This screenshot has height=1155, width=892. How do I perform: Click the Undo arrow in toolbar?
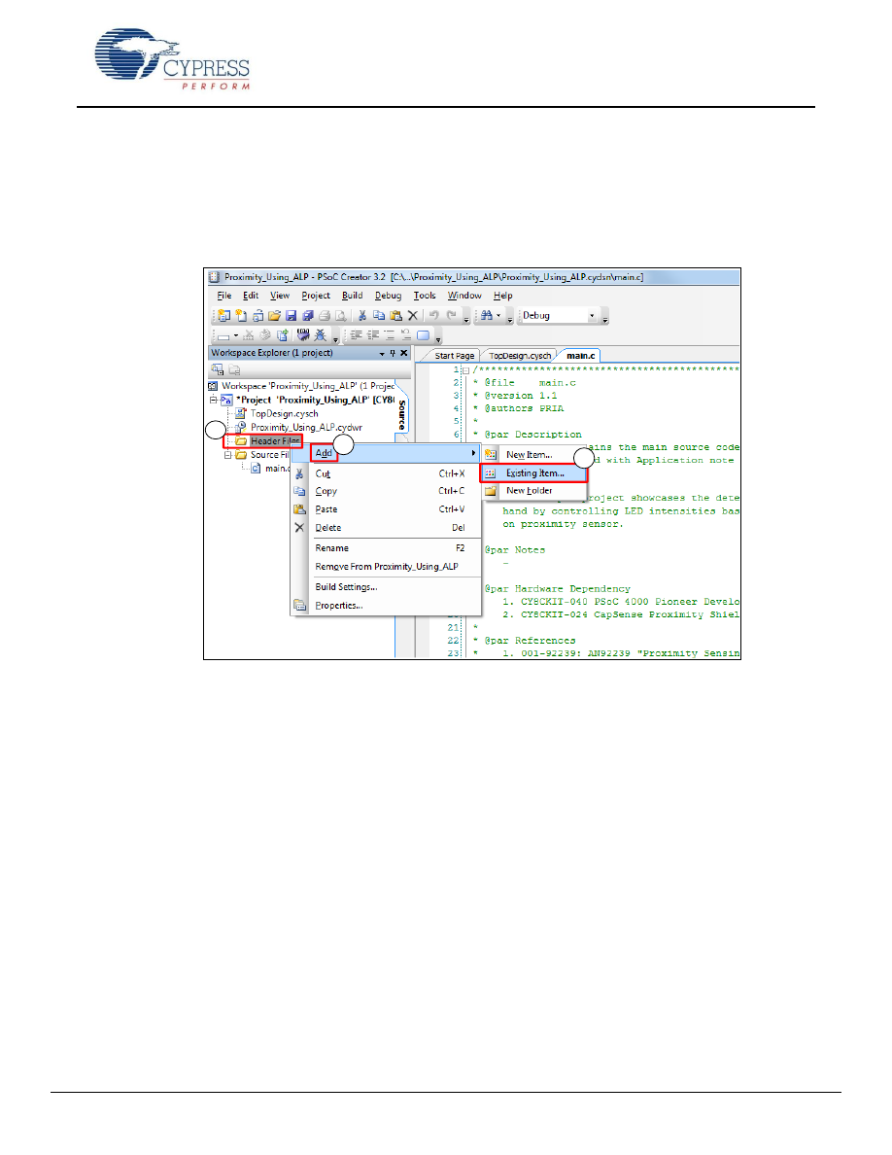pyautogui.click(x=434, y=316)
